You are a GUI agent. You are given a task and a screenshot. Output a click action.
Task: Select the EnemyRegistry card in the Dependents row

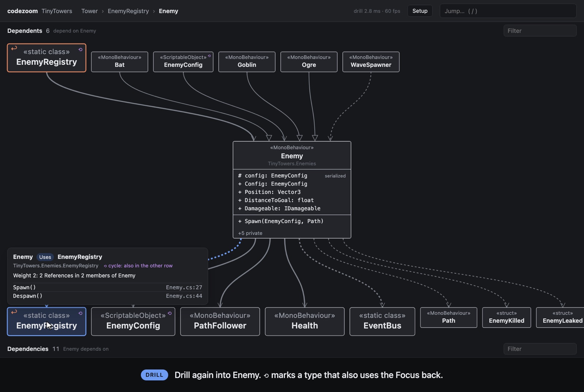pos(47,58)
